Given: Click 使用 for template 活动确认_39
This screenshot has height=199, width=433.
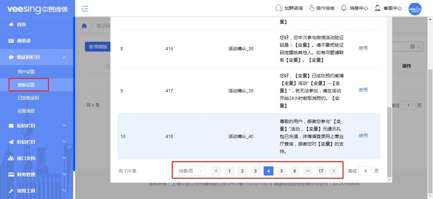Looking at the screenshot, I should tap(363, 90).
